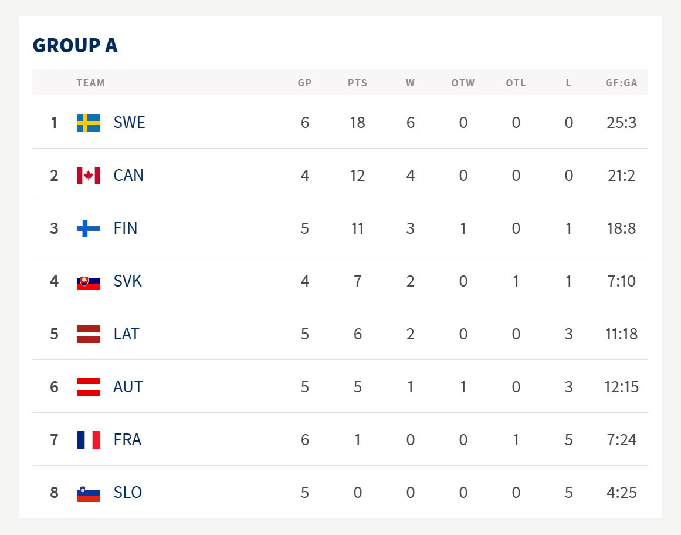681x535 pixels.
Task: Click the PTS column header
Action: pyautogui.click(x=357, y=83)
